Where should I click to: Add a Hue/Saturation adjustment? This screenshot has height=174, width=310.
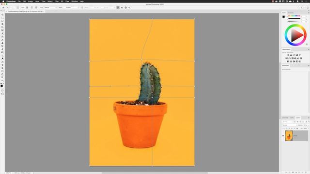(x=286, y=58)
